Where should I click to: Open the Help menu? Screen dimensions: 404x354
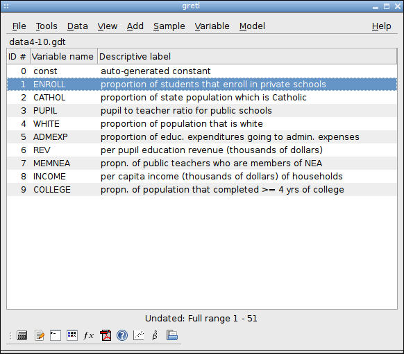381,26
